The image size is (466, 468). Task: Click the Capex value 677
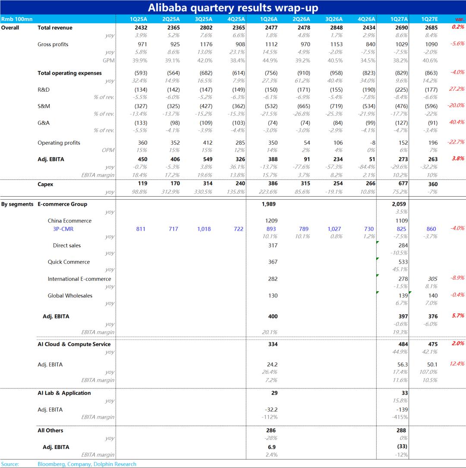click(403, 184)
